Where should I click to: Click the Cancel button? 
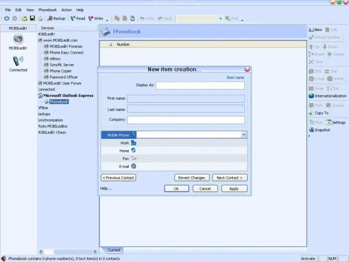[205, 189]
